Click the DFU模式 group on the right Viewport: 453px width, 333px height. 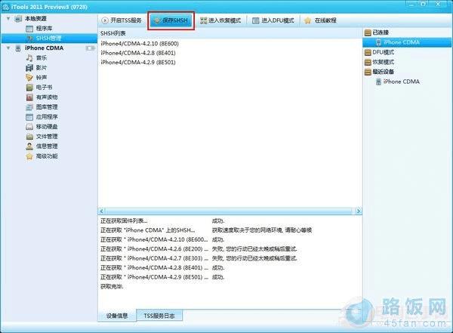(x=383, y=52)
